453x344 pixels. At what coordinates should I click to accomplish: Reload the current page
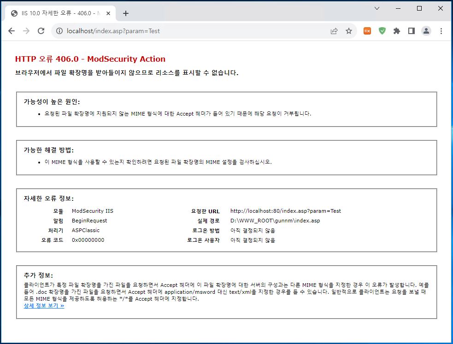click(x=41, y=31)
